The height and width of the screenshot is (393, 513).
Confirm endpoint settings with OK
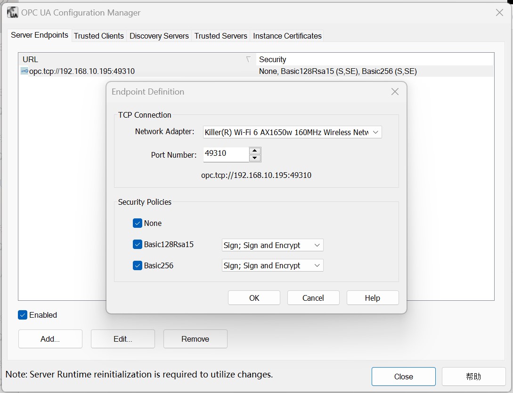coord(254,297)
